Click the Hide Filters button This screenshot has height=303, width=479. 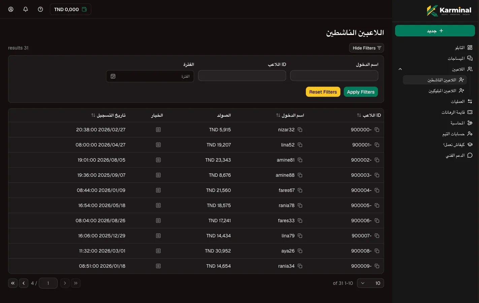(366, 48)
